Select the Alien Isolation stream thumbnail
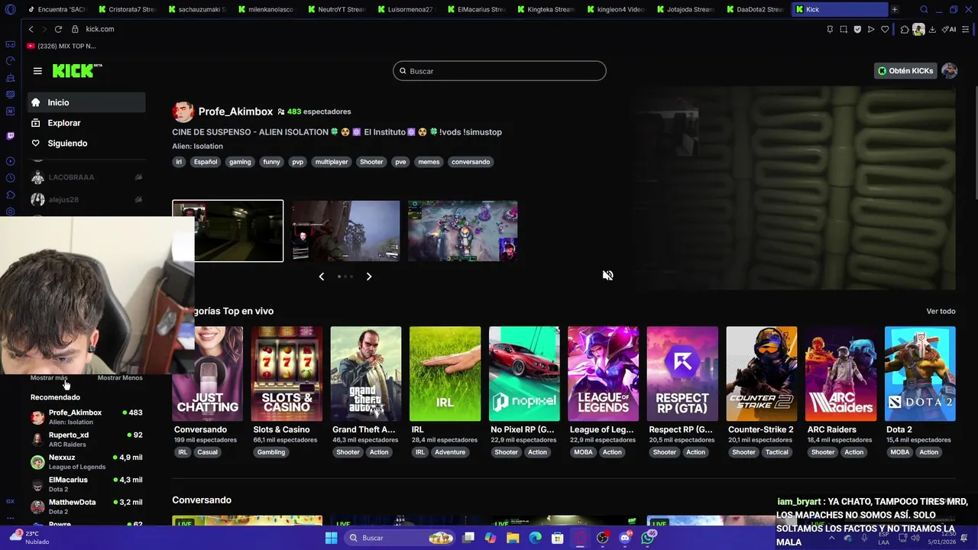Image resolution: width=978 pixels, height=550 pixels. [228, 231]
